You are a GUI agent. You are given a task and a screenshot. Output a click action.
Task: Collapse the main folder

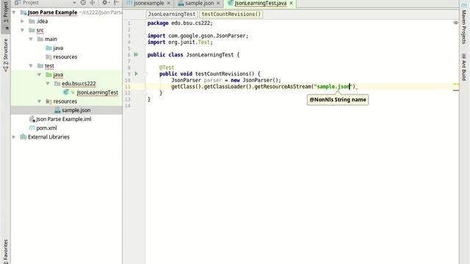(x=31, y=39)
